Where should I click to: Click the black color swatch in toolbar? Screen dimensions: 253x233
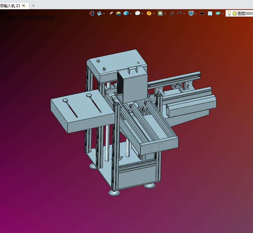click(x=202, y=14)
